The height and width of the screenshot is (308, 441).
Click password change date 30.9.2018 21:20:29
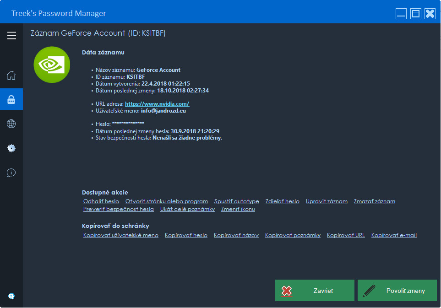(x=195, y=131)
